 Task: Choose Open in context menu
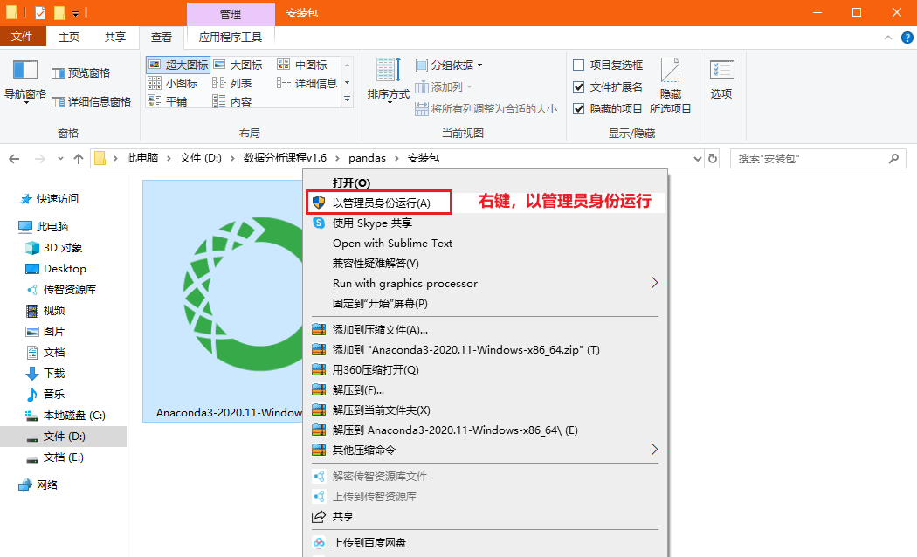tap(485, 183)
